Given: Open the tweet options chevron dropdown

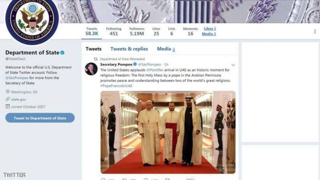Looking at the screenshot, I should pyautogui.click(x=233, y=65).
